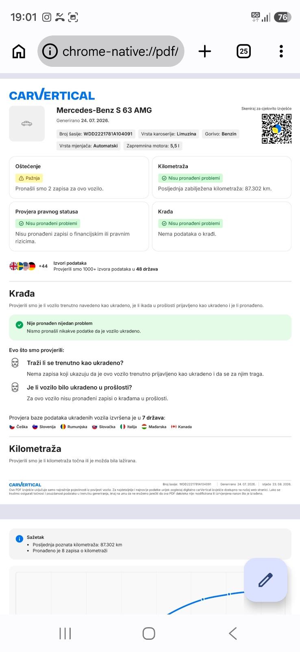Screen dimensions: 300x652
Task: Open Android recent apps button
Action: coord(65,633)
